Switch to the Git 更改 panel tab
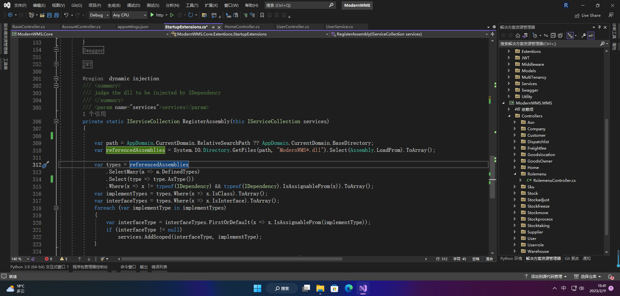Viewport: 620px width, 296px height. click(572, 259)
